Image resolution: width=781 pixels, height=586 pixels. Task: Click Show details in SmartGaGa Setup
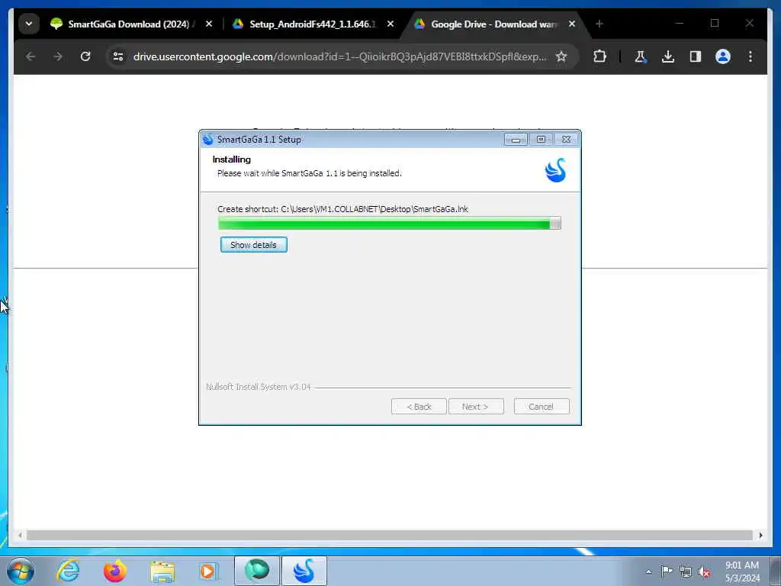click(x=253, y=245)
